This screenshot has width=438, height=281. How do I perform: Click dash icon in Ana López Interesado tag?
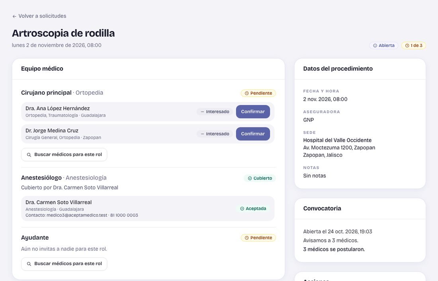pos(202,112)
